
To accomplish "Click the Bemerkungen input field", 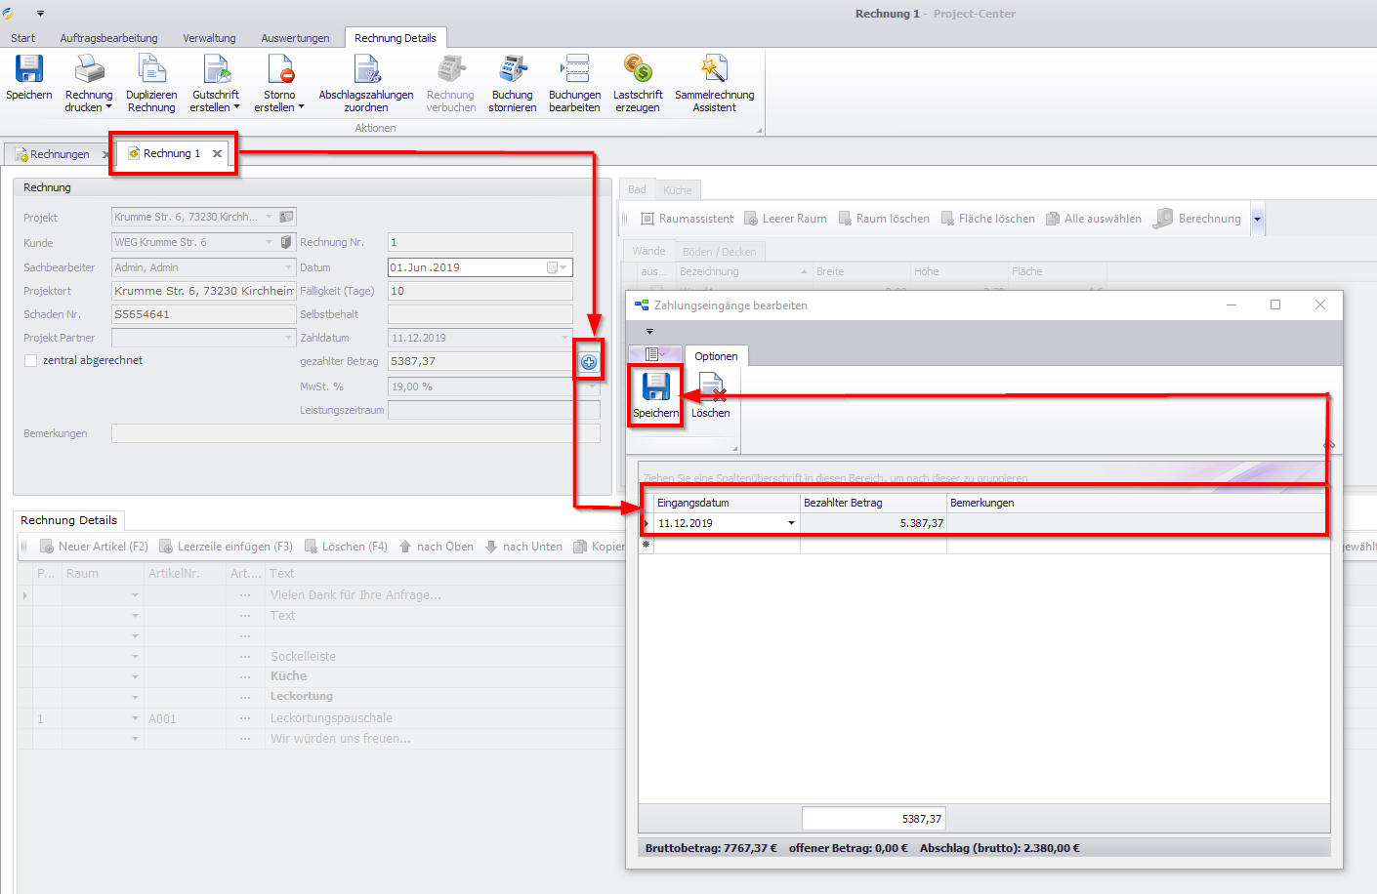I will pyautogui.click(x=355, y=433).
